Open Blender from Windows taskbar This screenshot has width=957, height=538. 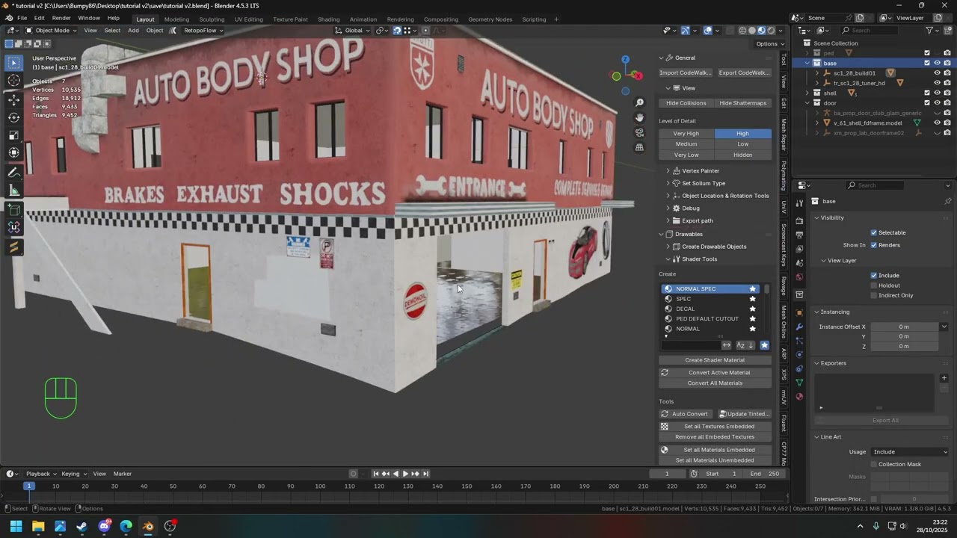[148, 526]
